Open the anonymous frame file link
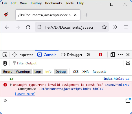Image resolution: width=132 pixels, height=114 pixels. pyautogui.click(x=71, y=89)
